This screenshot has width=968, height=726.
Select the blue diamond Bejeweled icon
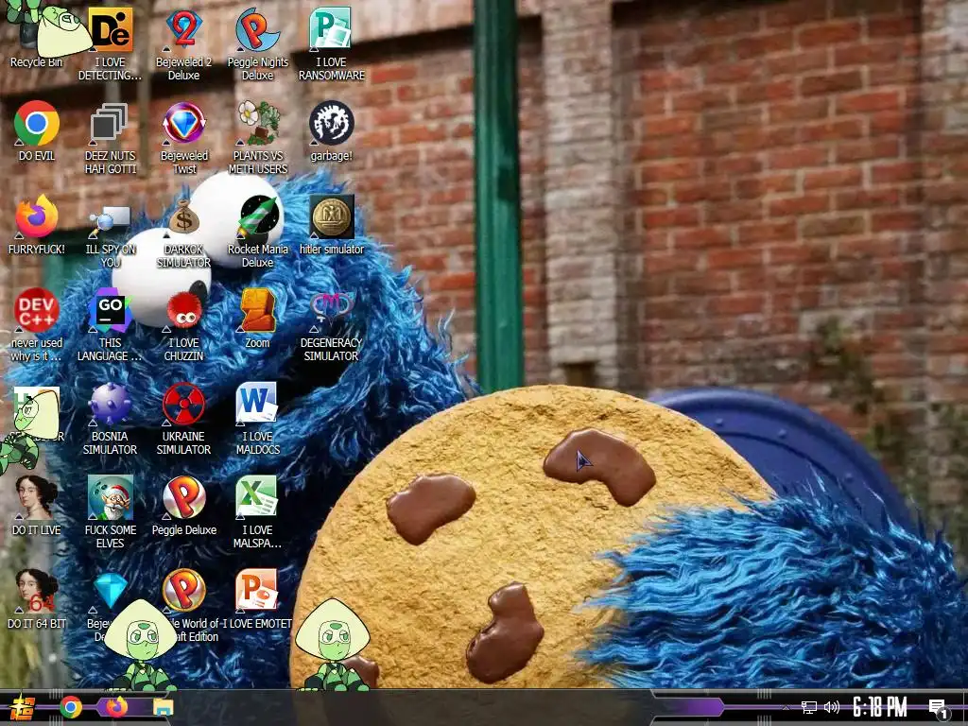(x=110, y=590)
